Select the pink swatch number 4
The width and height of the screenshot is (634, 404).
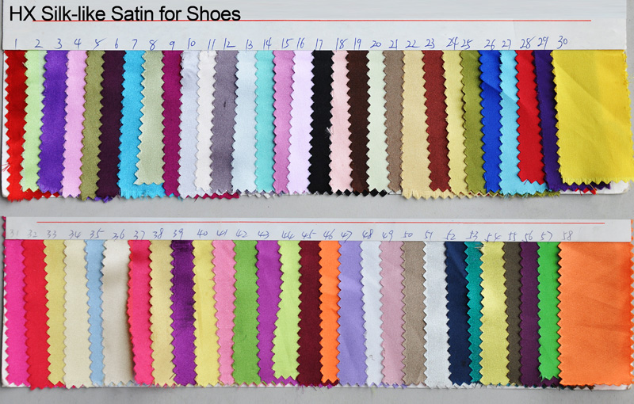[74, 124]
